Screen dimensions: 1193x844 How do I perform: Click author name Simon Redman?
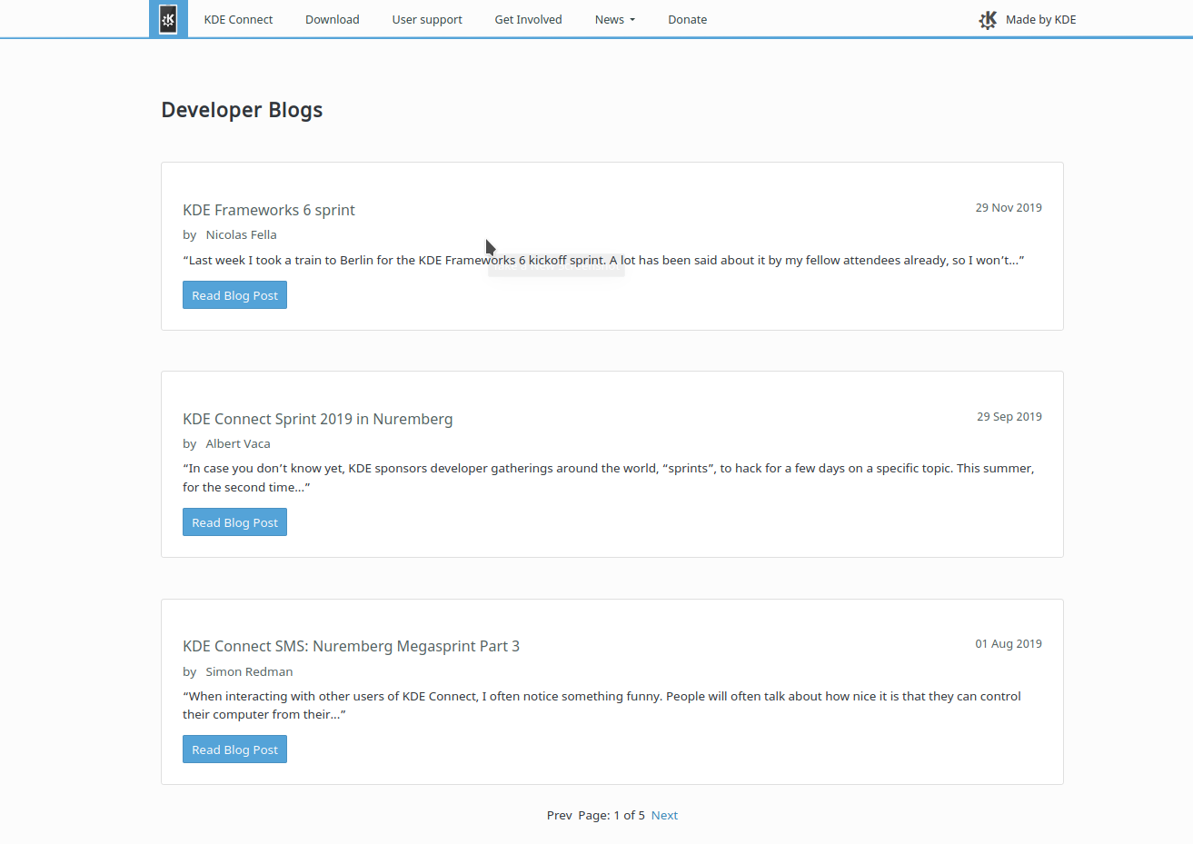coord(249,671)
